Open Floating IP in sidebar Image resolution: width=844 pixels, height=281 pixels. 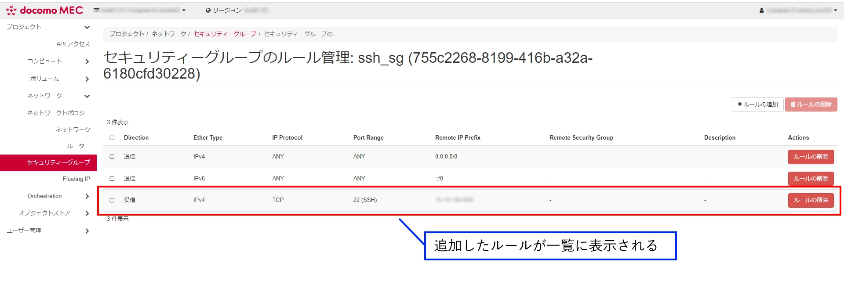click(76, 179)
